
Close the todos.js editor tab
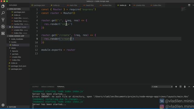point(130,5)
